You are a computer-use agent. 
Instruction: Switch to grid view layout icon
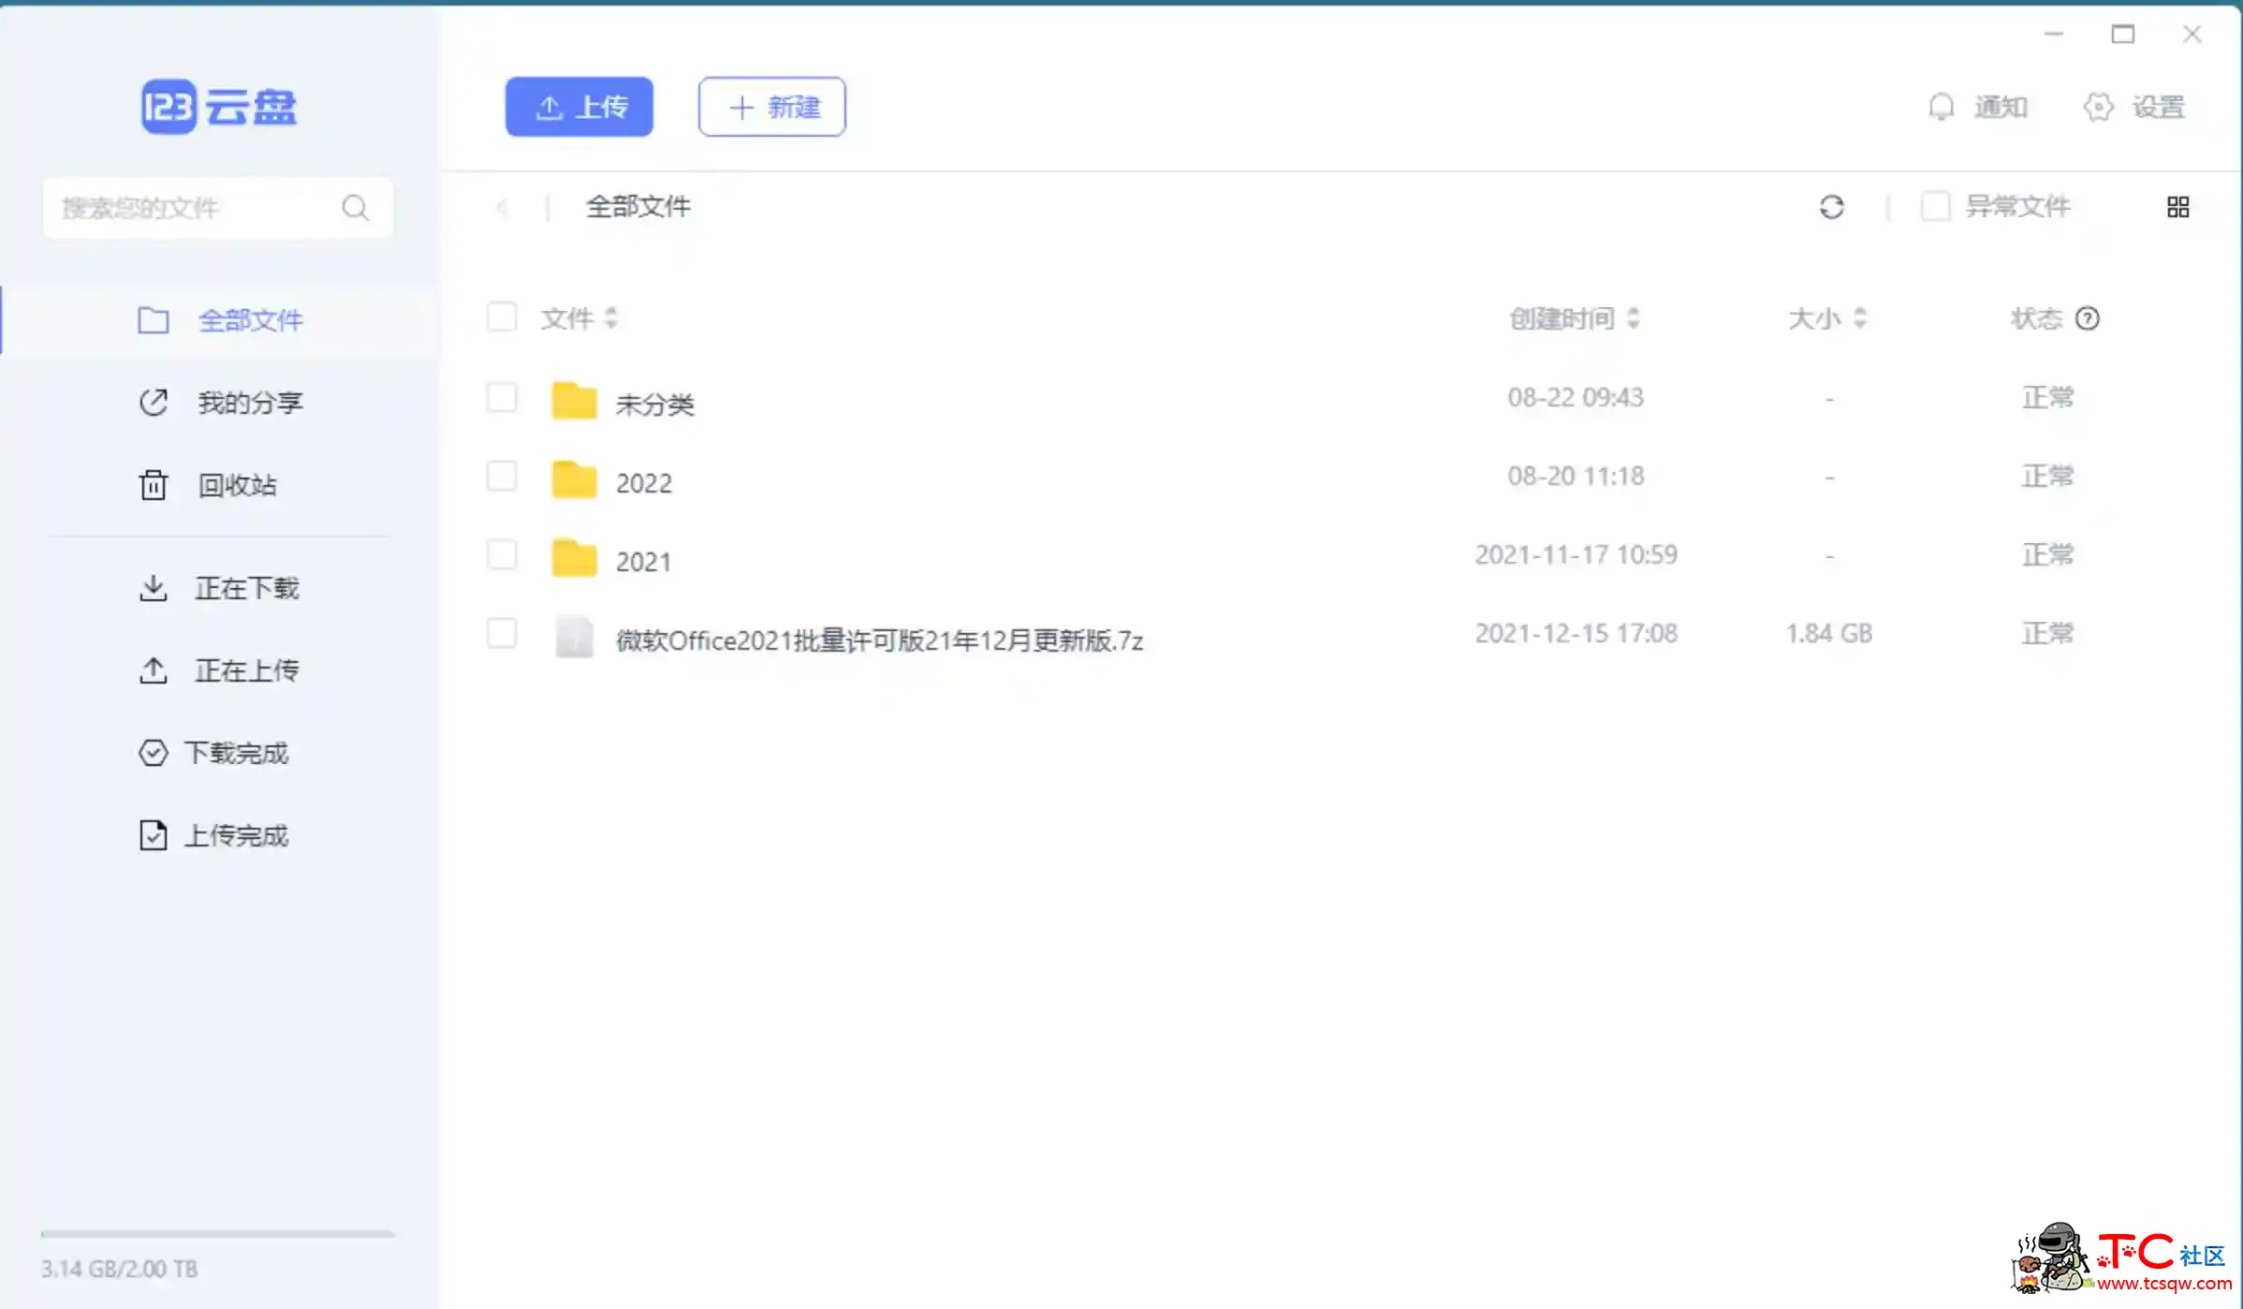(2177, 207)
